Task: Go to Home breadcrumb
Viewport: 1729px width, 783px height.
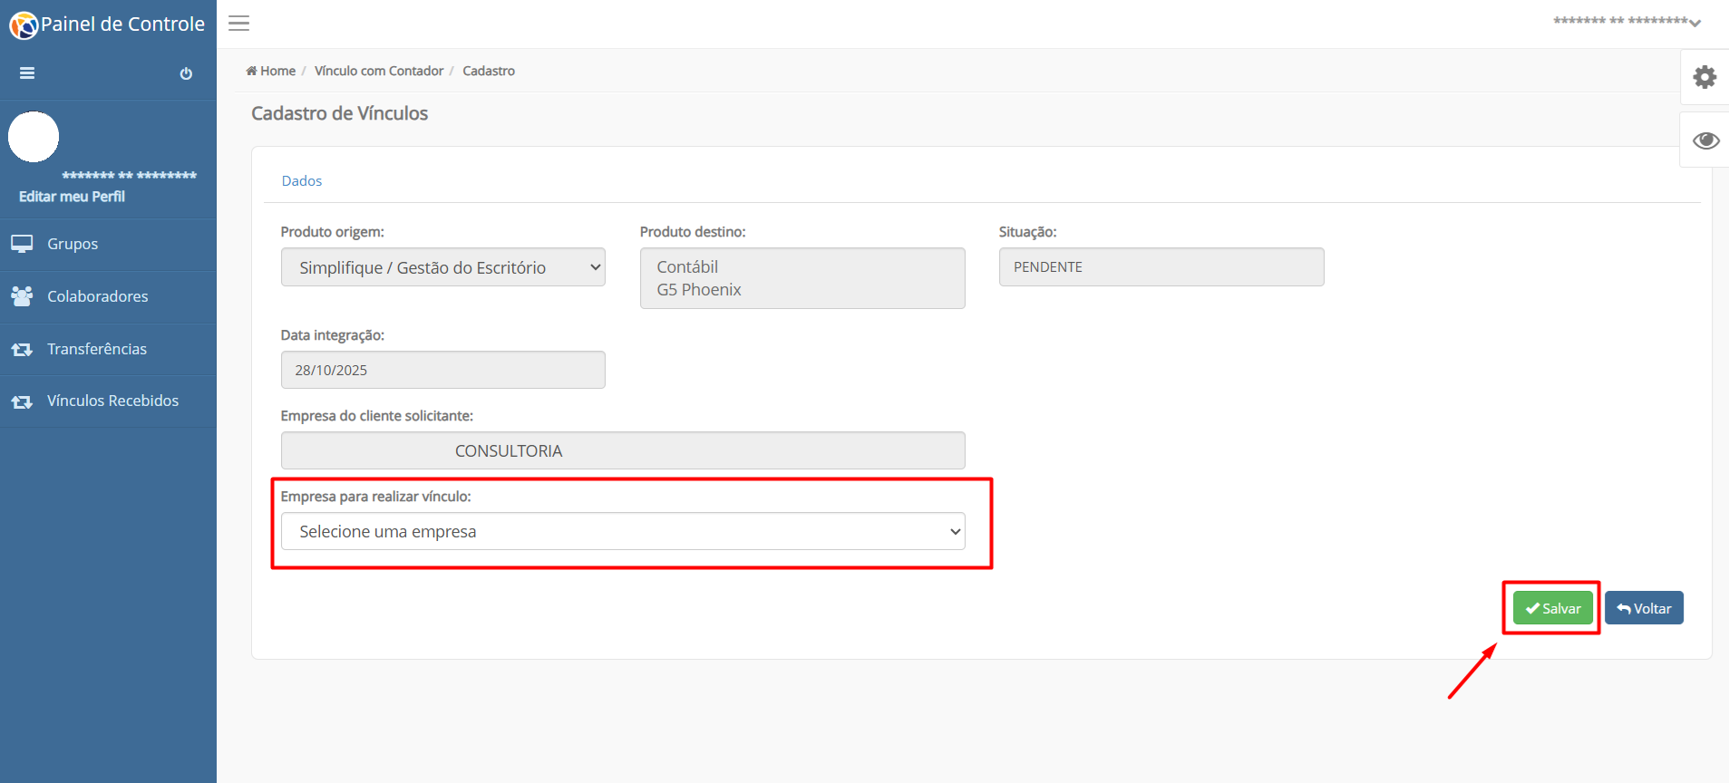Action: click(x=271, y=71)
